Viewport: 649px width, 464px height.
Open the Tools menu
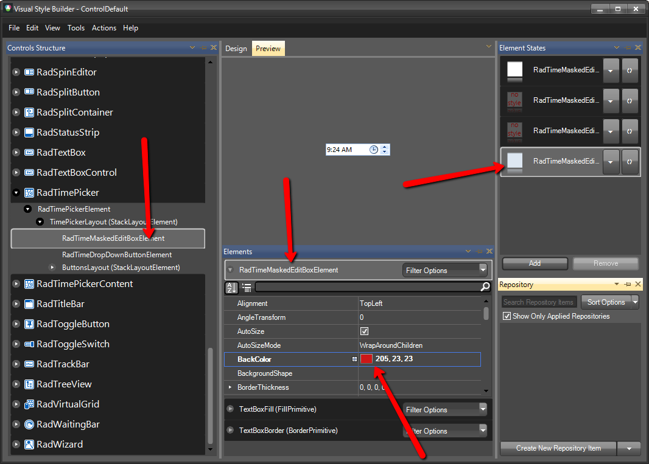76,28
